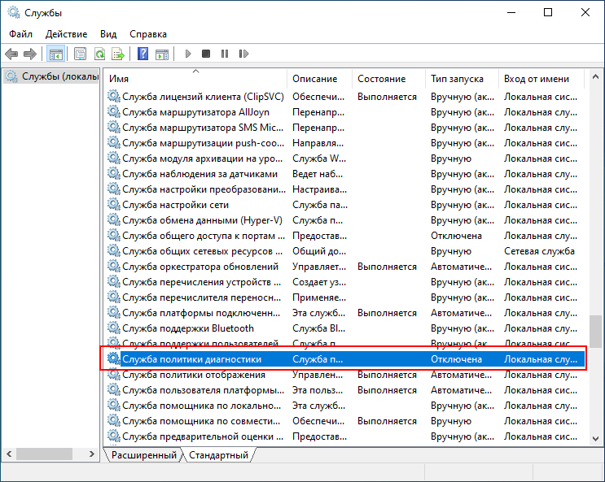The height and width of the screenshot is (482, 605).
Task: Click the Start service play icon
Action: tap(188, 54)
